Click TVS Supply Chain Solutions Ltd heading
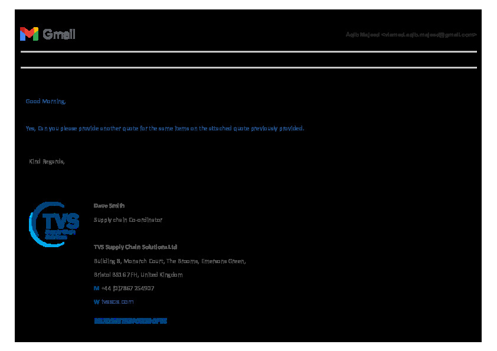 [x=135, y=247]
